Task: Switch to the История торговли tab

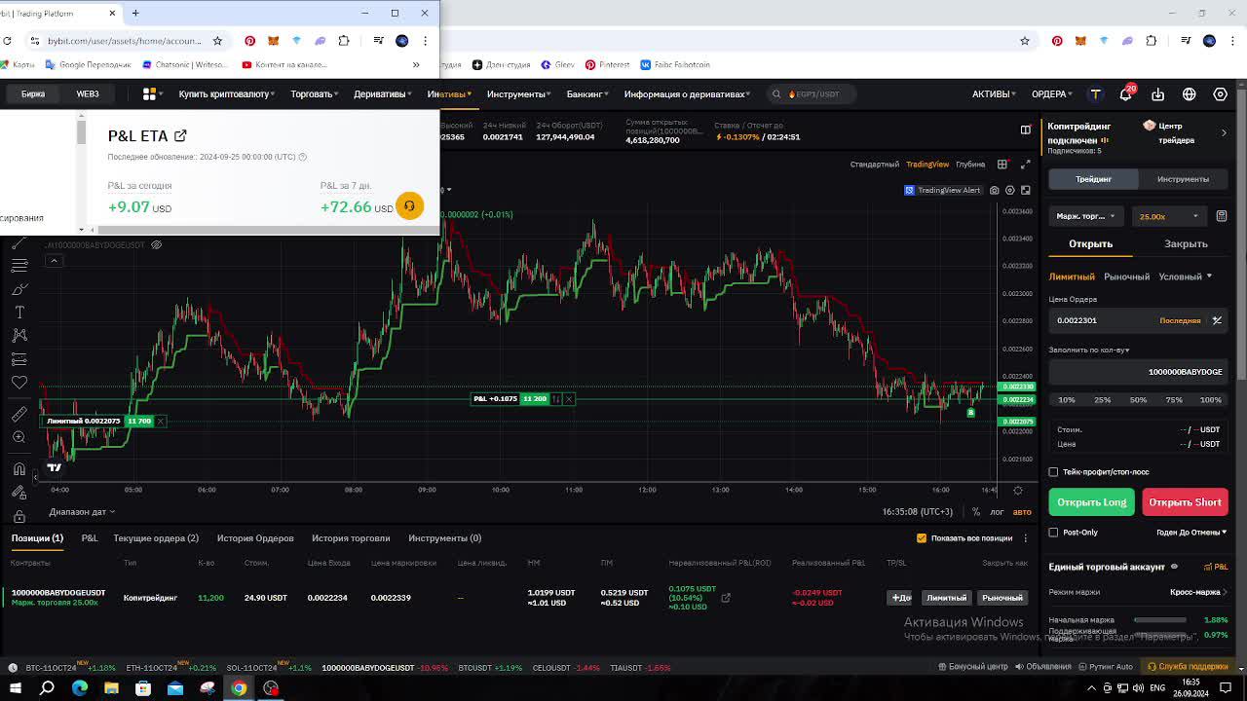Action: pyautogui.click(x=351, y=538)
